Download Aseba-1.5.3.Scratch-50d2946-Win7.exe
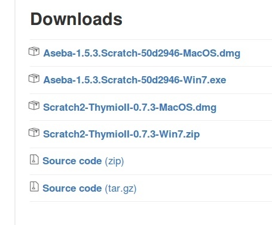 click(x=135, y=80)
